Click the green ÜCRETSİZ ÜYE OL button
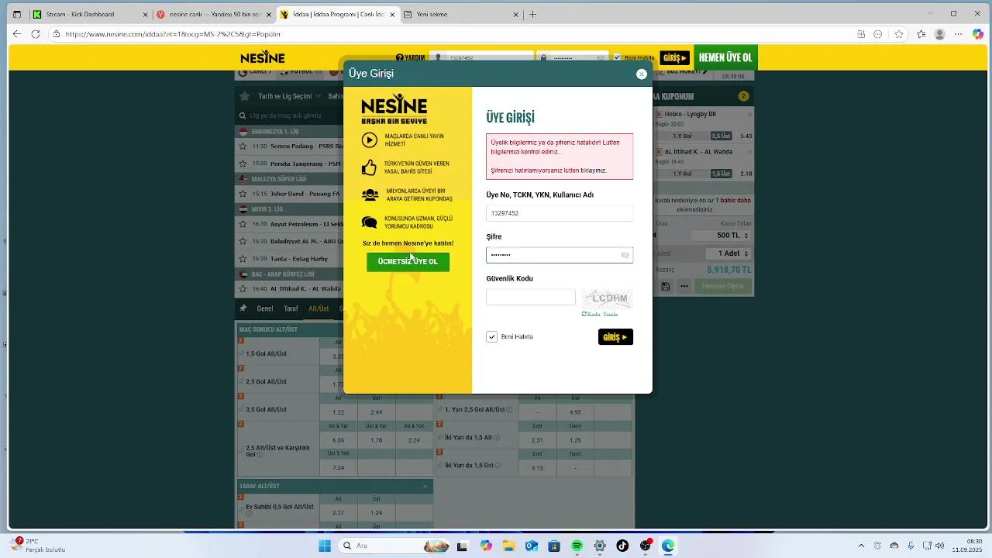Viewport: 992px width, 558px height. (408, 262)
